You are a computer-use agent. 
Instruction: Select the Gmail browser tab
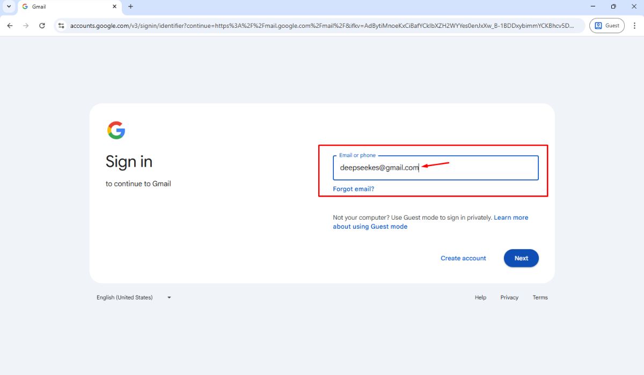click(64, 6)
